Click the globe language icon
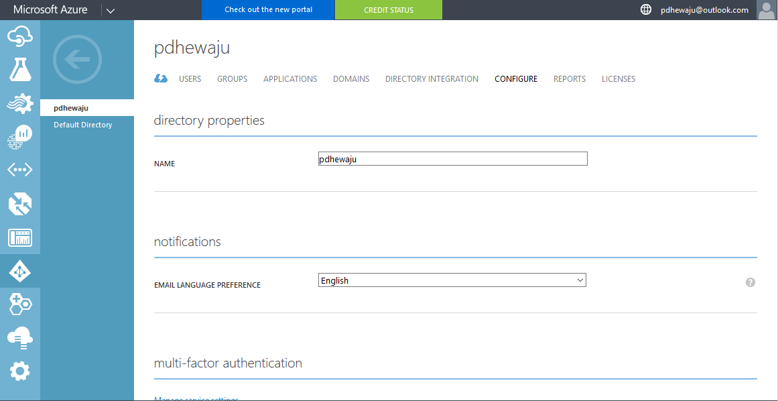The width and height of the screenshot is (778, 401). pyautogui.click(x=646, y=10)
